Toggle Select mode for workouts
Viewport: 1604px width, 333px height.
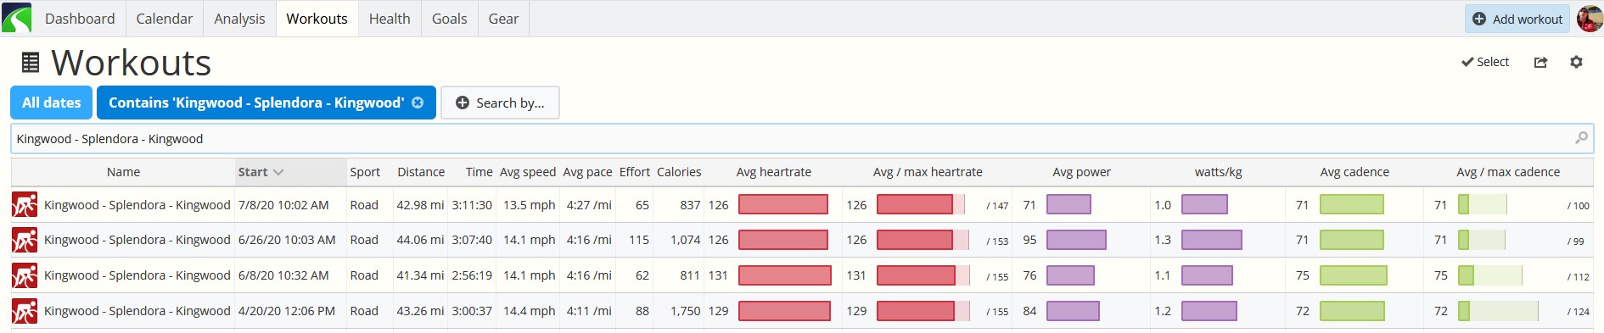(1485, 62)
